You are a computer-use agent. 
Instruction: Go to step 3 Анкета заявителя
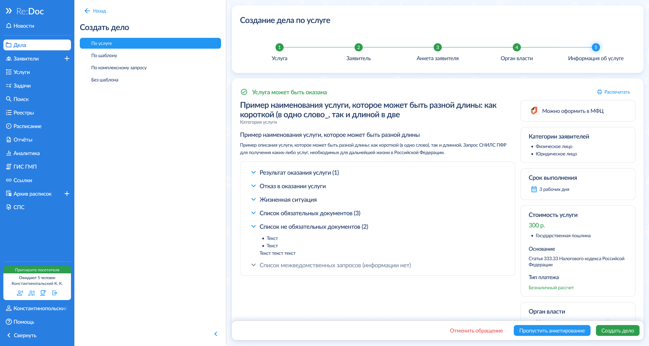point(437,47)
